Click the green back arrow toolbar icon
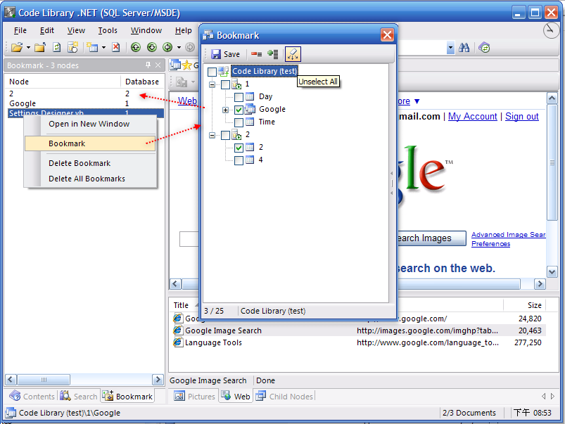Viewport: 565px width, 424px height. coord(167,47)
